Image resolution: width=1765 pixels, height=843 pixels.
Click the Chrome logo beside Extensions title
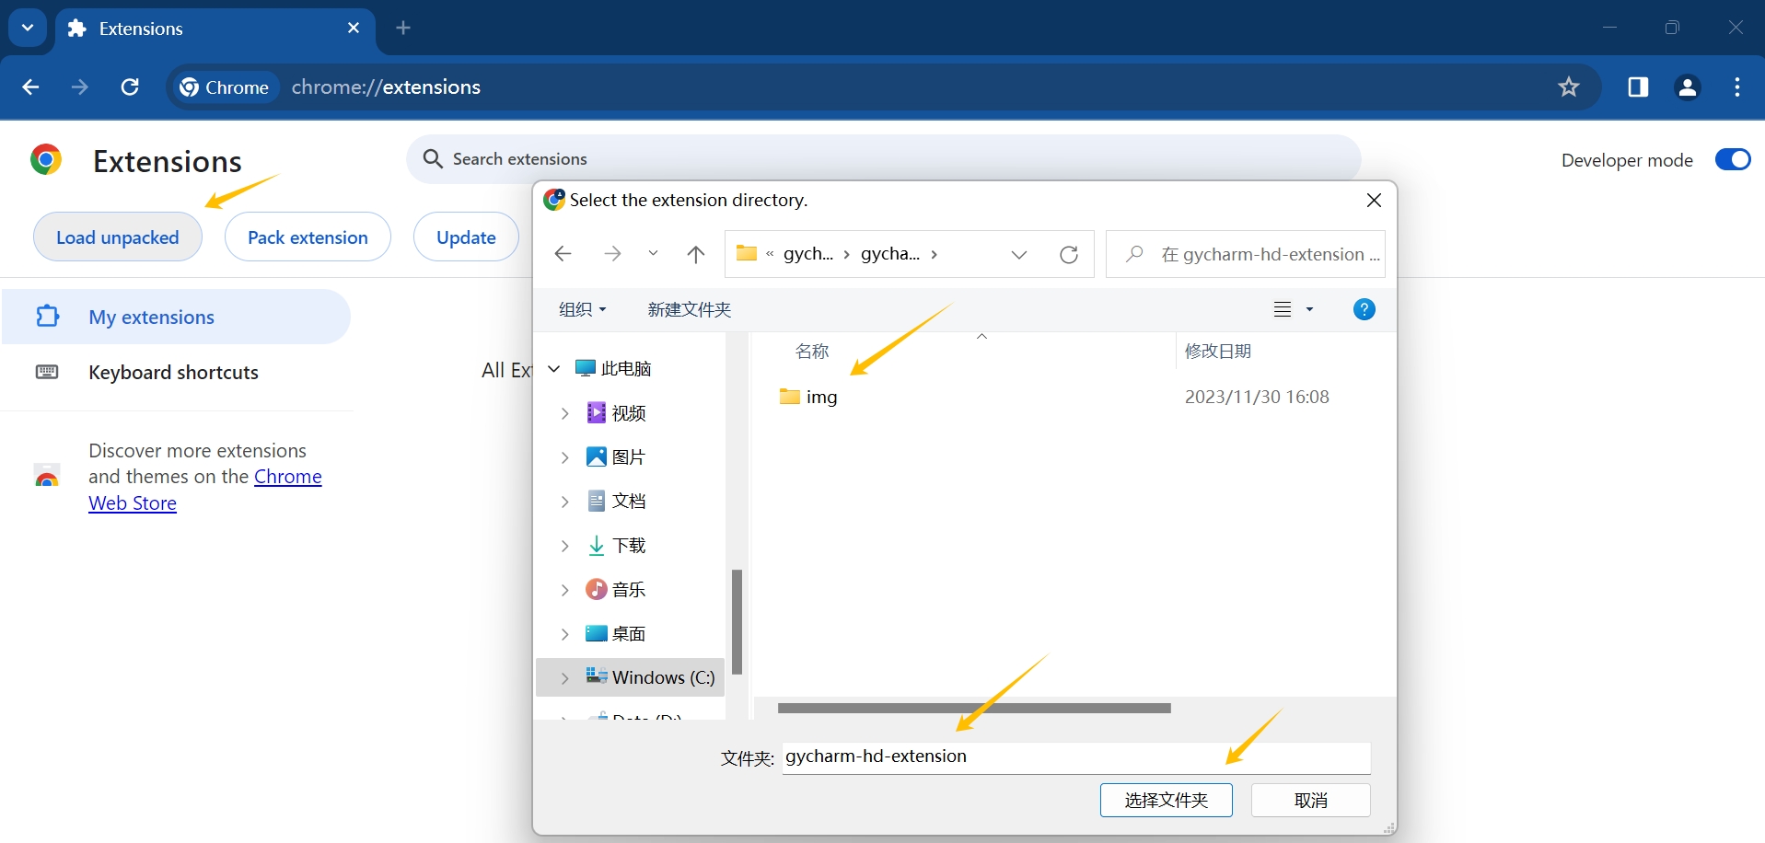46,160
